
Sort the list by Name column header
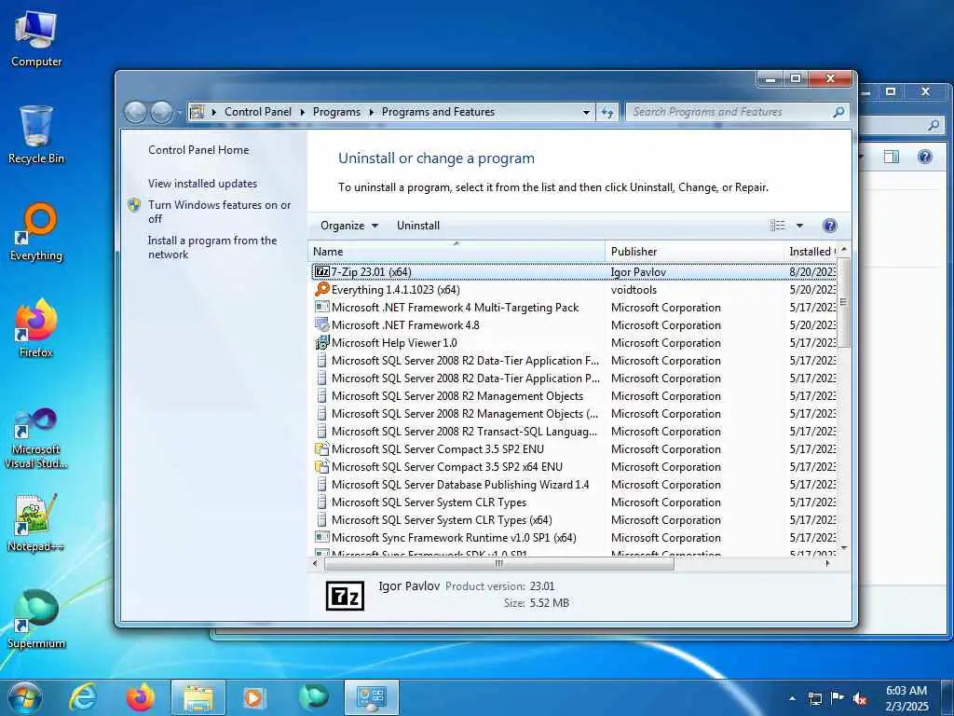point(457,252)
